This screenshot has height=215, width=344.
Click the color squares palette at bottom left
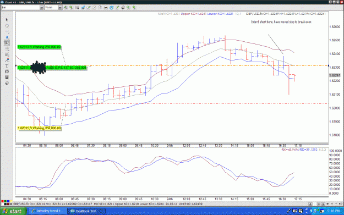6,202
